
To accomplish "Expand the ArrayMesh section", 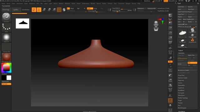I will click(182, 111).
